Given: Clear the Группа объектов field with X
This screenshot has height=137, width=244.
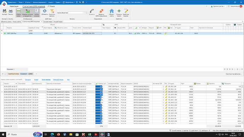Looking at the screenshot, I should pyautogui.click(x=86, y=13).
